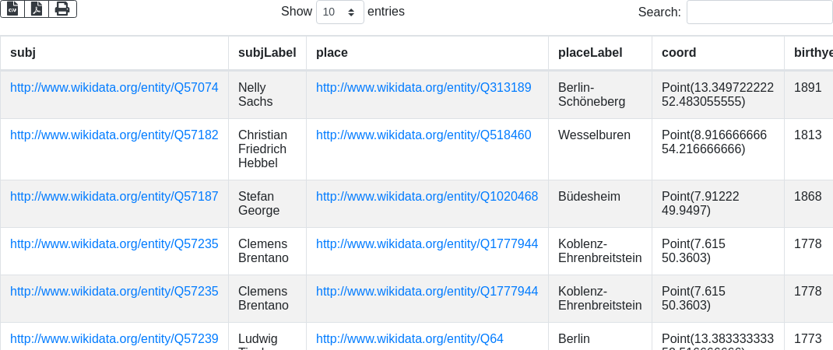Image resolution: width=833 pixels, height=350 pixels.
Task: Open Berlin-Schöneberg place link Q313189
Action: [x=424, y=88]
